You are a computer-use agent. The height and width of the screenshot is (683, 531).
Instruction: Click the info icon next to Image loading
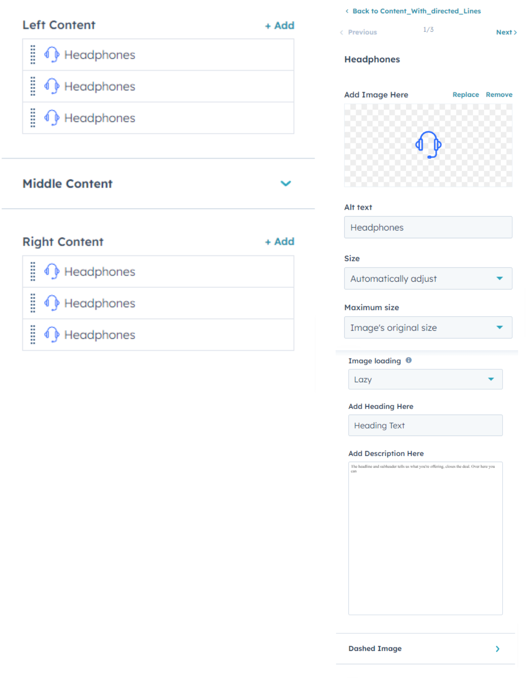pyautogui.click(x=408, y=361)
